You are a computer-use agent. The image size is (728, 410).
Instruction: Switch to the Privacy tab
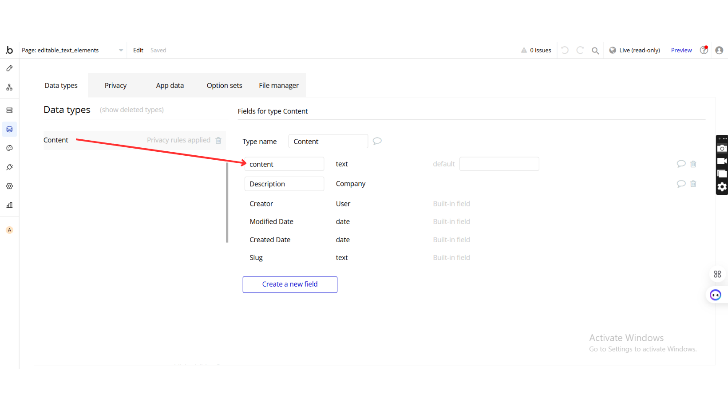click(115, 85)
